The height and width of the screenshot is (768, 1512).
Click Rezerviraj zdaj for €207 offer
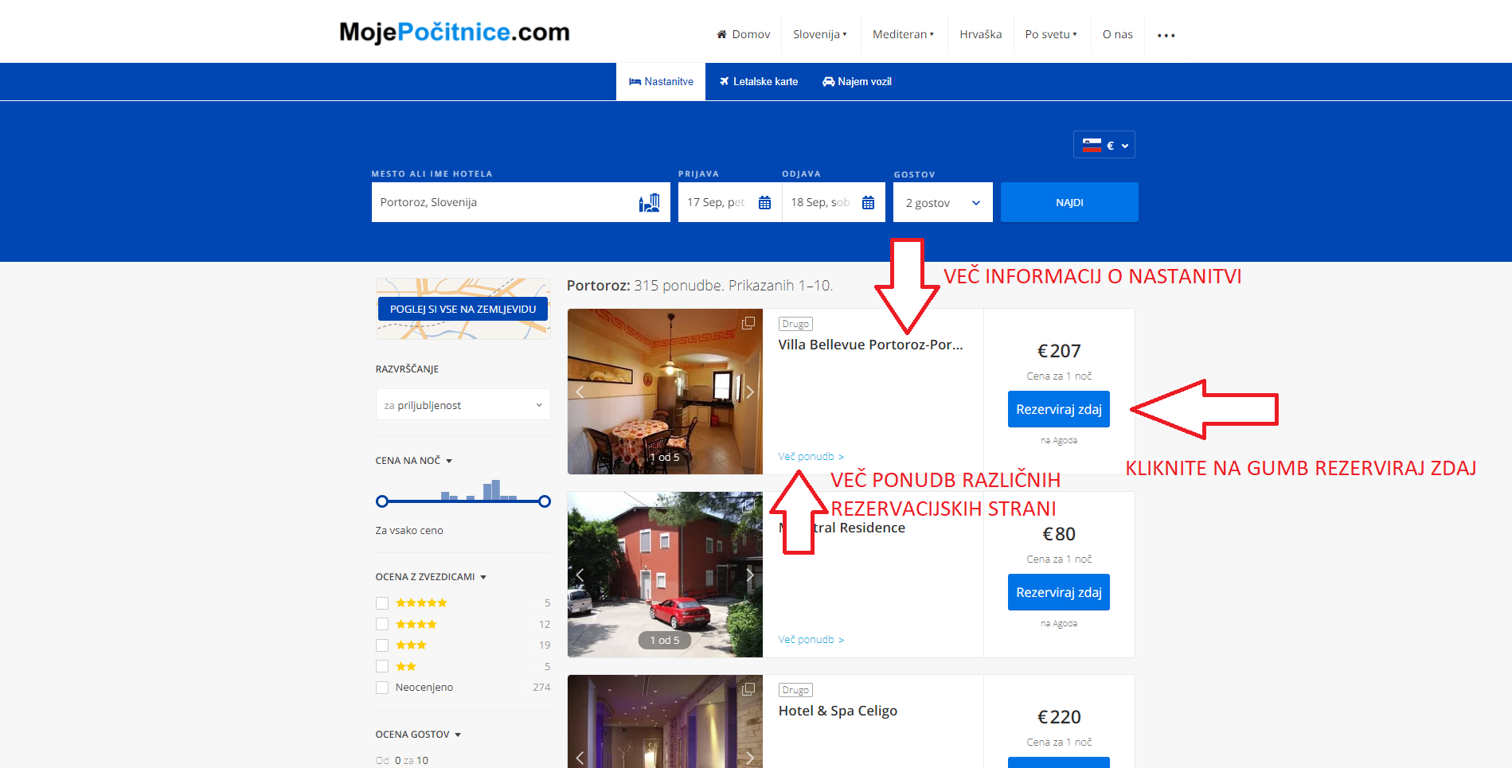(1059, 409)
